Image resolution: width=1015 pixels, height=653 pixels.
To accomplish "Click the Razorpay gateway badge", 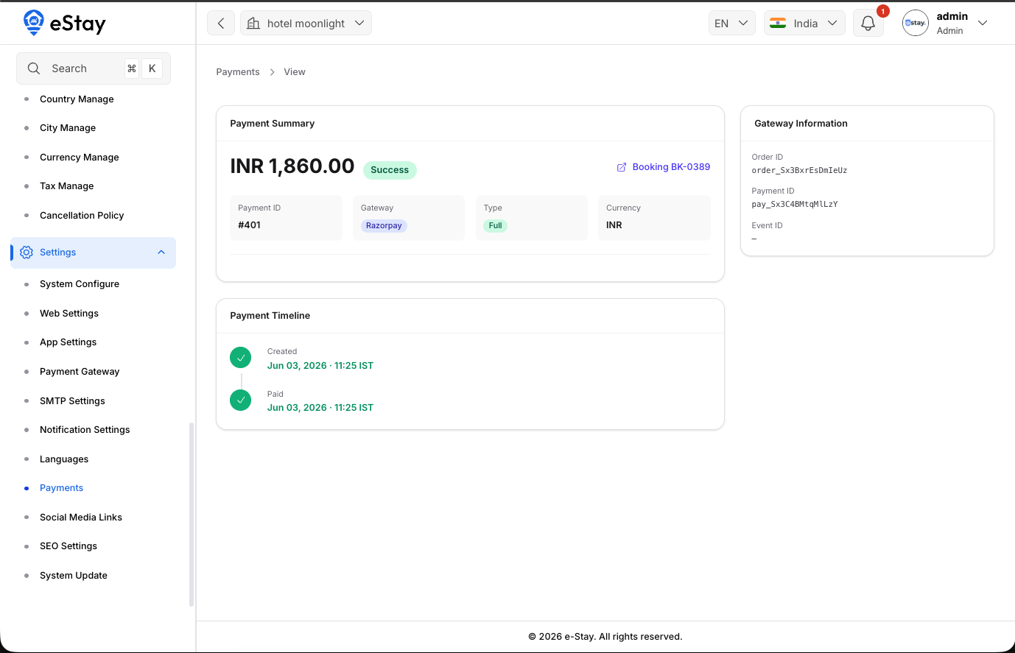I will (384, 226).
